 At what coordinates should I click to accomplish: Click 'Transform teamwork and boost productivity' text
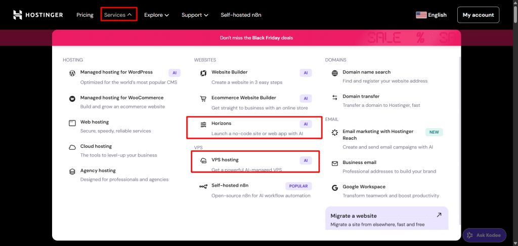tap(391, 195)
